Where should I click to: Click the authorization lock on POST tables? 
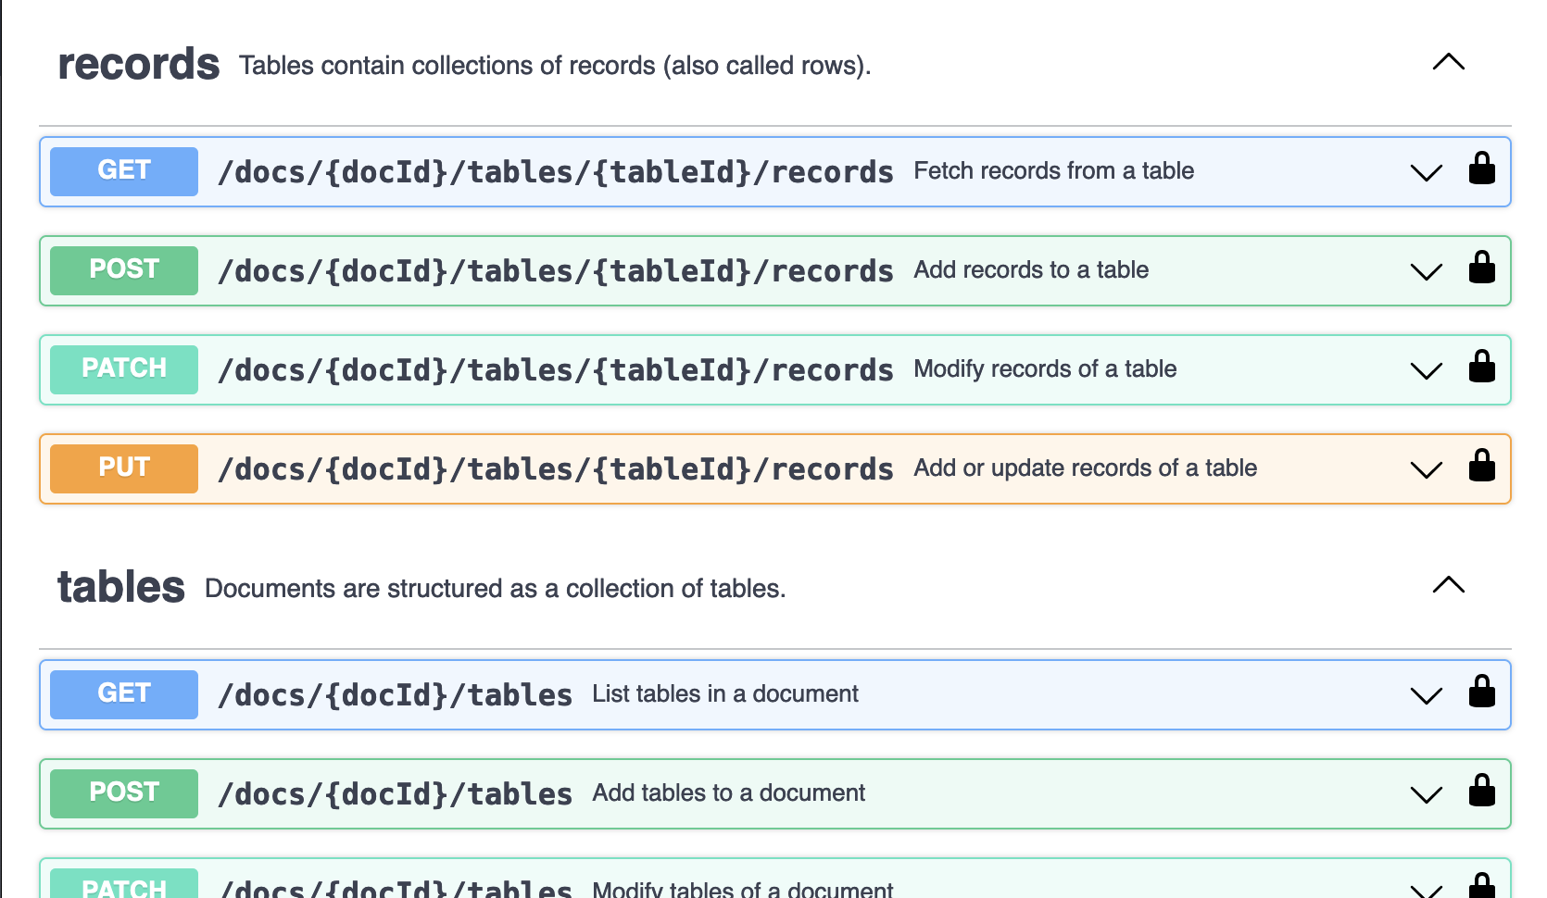[x=1481, y=792]
